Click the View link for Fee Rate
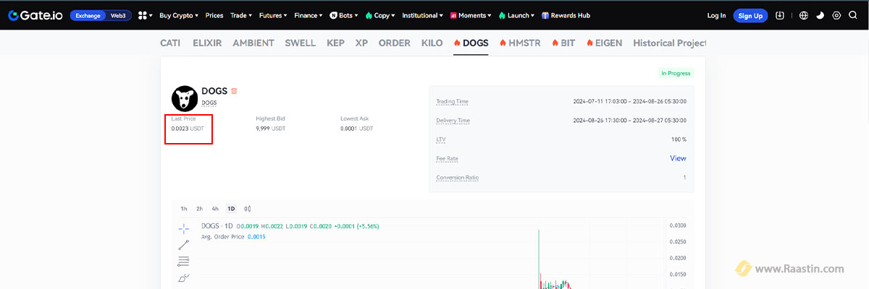 click(678, 158)
